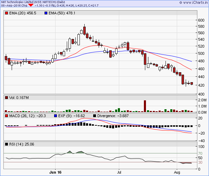
Task: Click the RSI (14): 25.06 label
Action: click(22, 144)
